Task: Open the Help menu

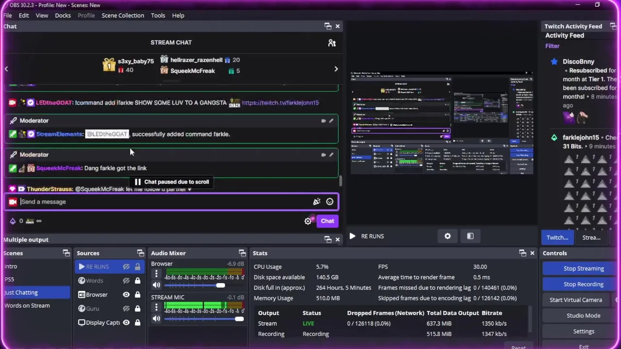Action: click(178, 16)
